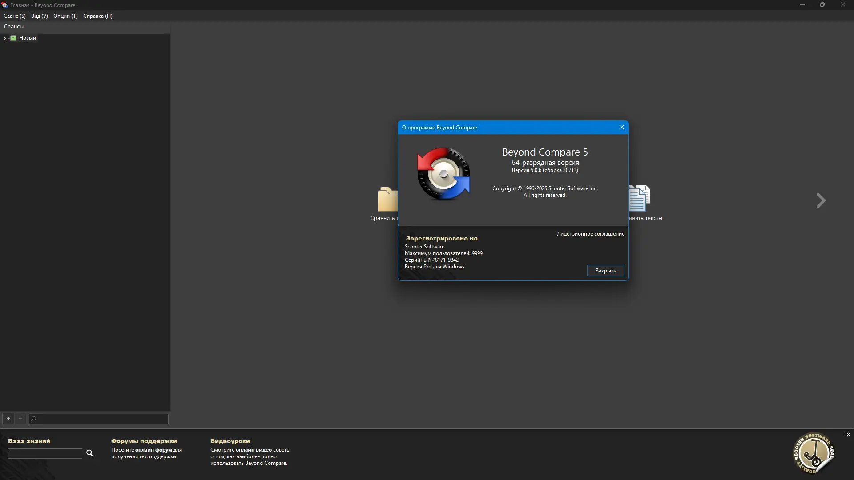Click the Scooter Software quality seal
The image size is (854, 480).
pyautogui.click(x=813, y=453)
